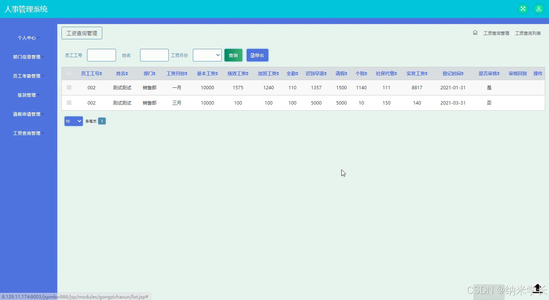
Task: Click the 人事管理系统 title
Action: coord(26,9)
